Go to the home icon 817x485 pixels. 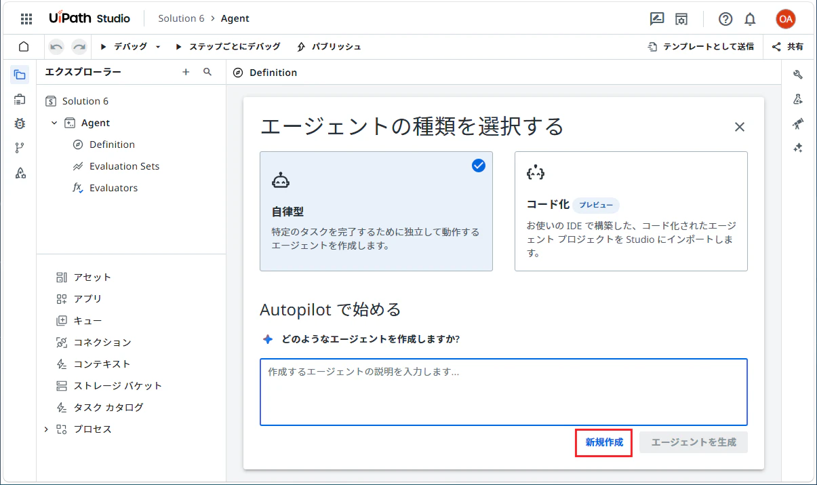pos(24,47)
